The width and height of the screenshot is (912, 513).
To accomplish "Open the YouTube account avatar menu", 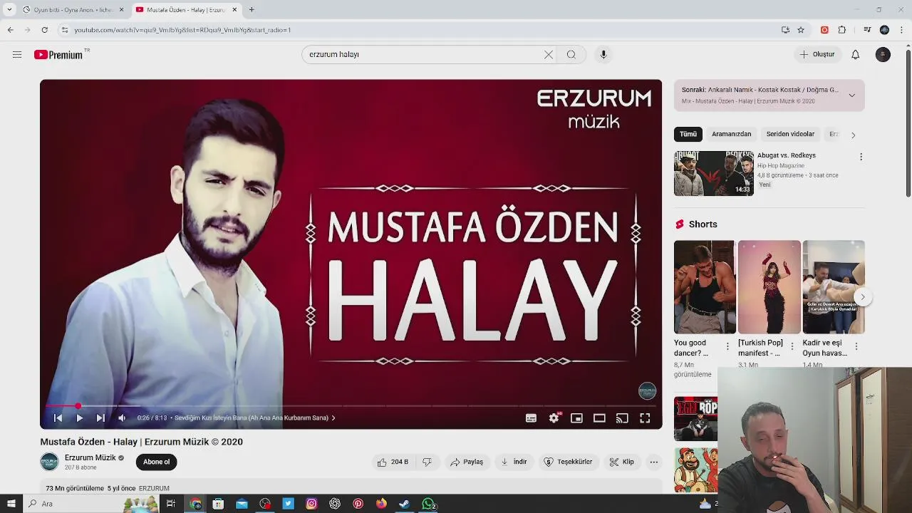I will click(883, 55).
